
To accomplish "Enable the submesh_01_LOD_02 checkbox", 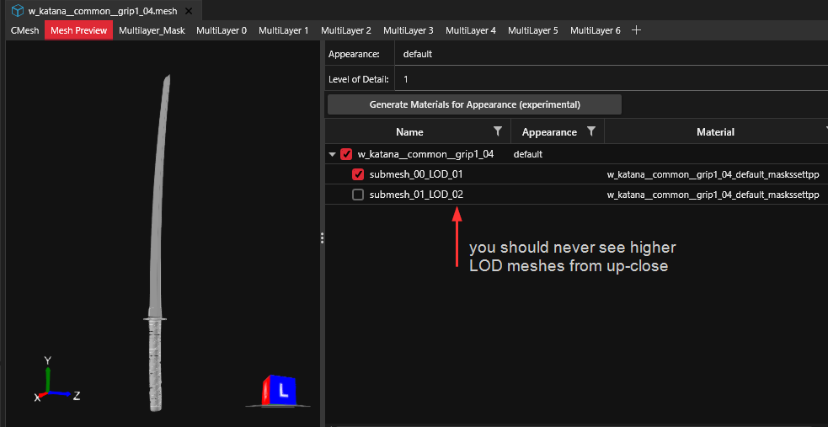I will tap(358, 195).
